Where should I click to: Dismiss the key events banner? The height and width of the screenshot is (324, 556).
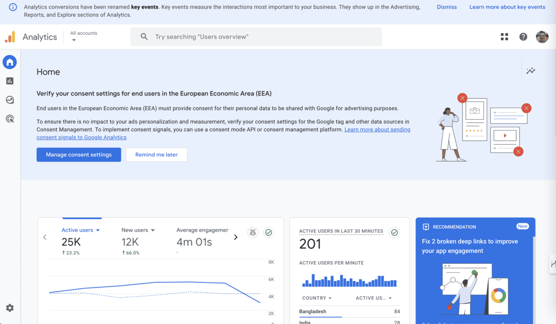click(447, 7)
